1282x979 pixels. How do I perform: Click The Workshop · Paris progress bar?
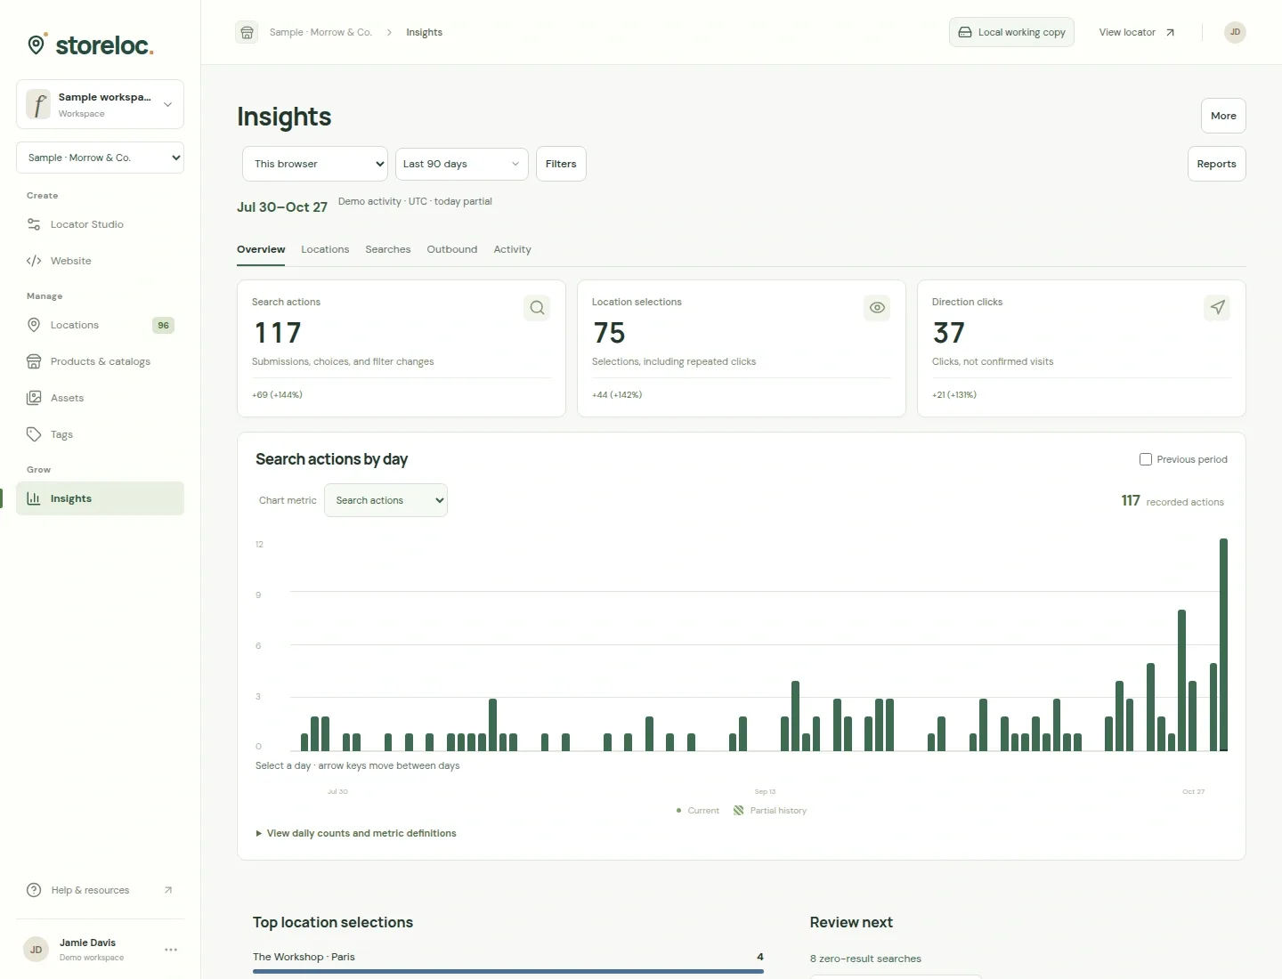coord(508,972)
